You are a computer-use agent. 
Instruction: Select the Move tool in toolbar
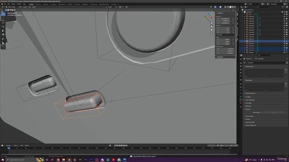pos(3,22)
